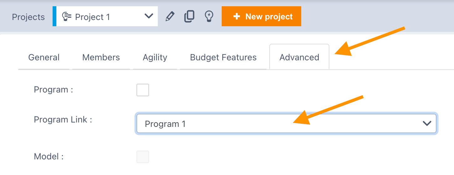Open the Members tab
Image resolution: width=454 pixels, height=175 pixels.
[101, 57]
